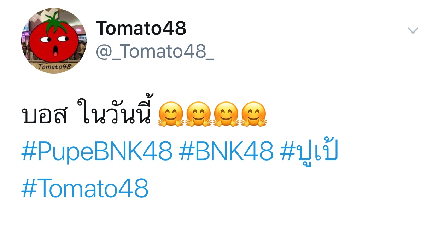Click the first hugging face emoji
439x227 pixels.
(170, 114)
